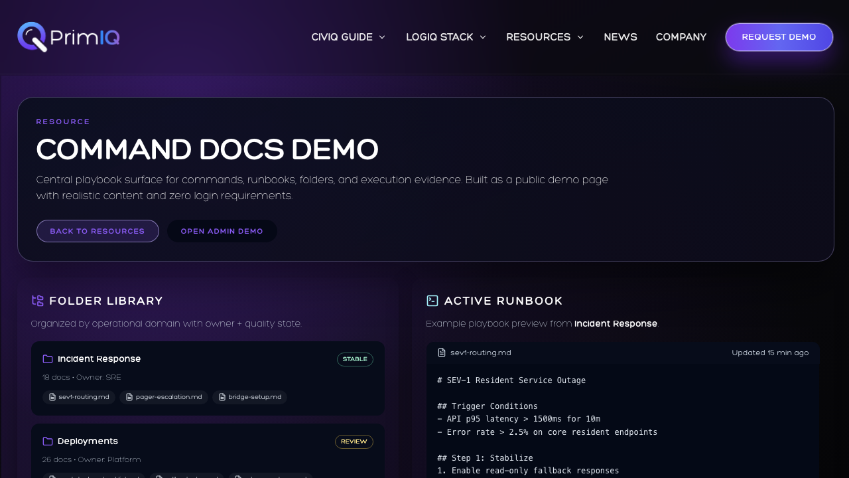Click the folder tree icon beside Folder Library
The width and height of the screenshot is (849, 478).
click(38, 300)
